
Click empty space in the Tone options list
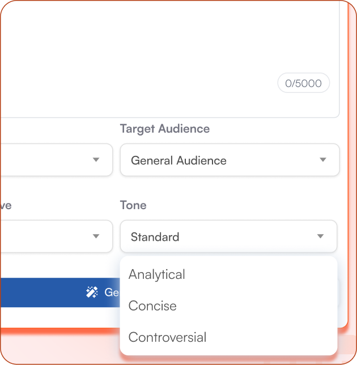(x=272, y=306)
